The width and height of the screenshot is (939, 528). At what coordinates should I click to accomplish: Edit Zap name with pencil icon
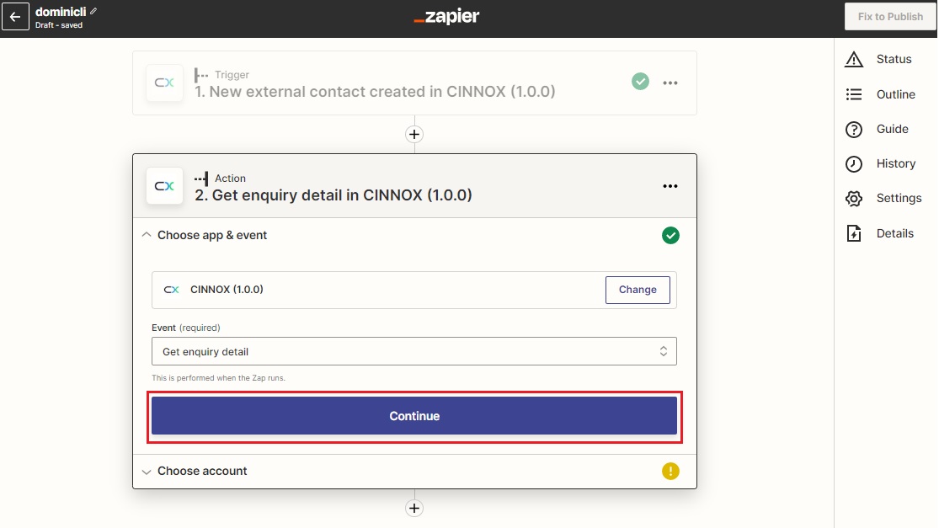click(93, 12)
